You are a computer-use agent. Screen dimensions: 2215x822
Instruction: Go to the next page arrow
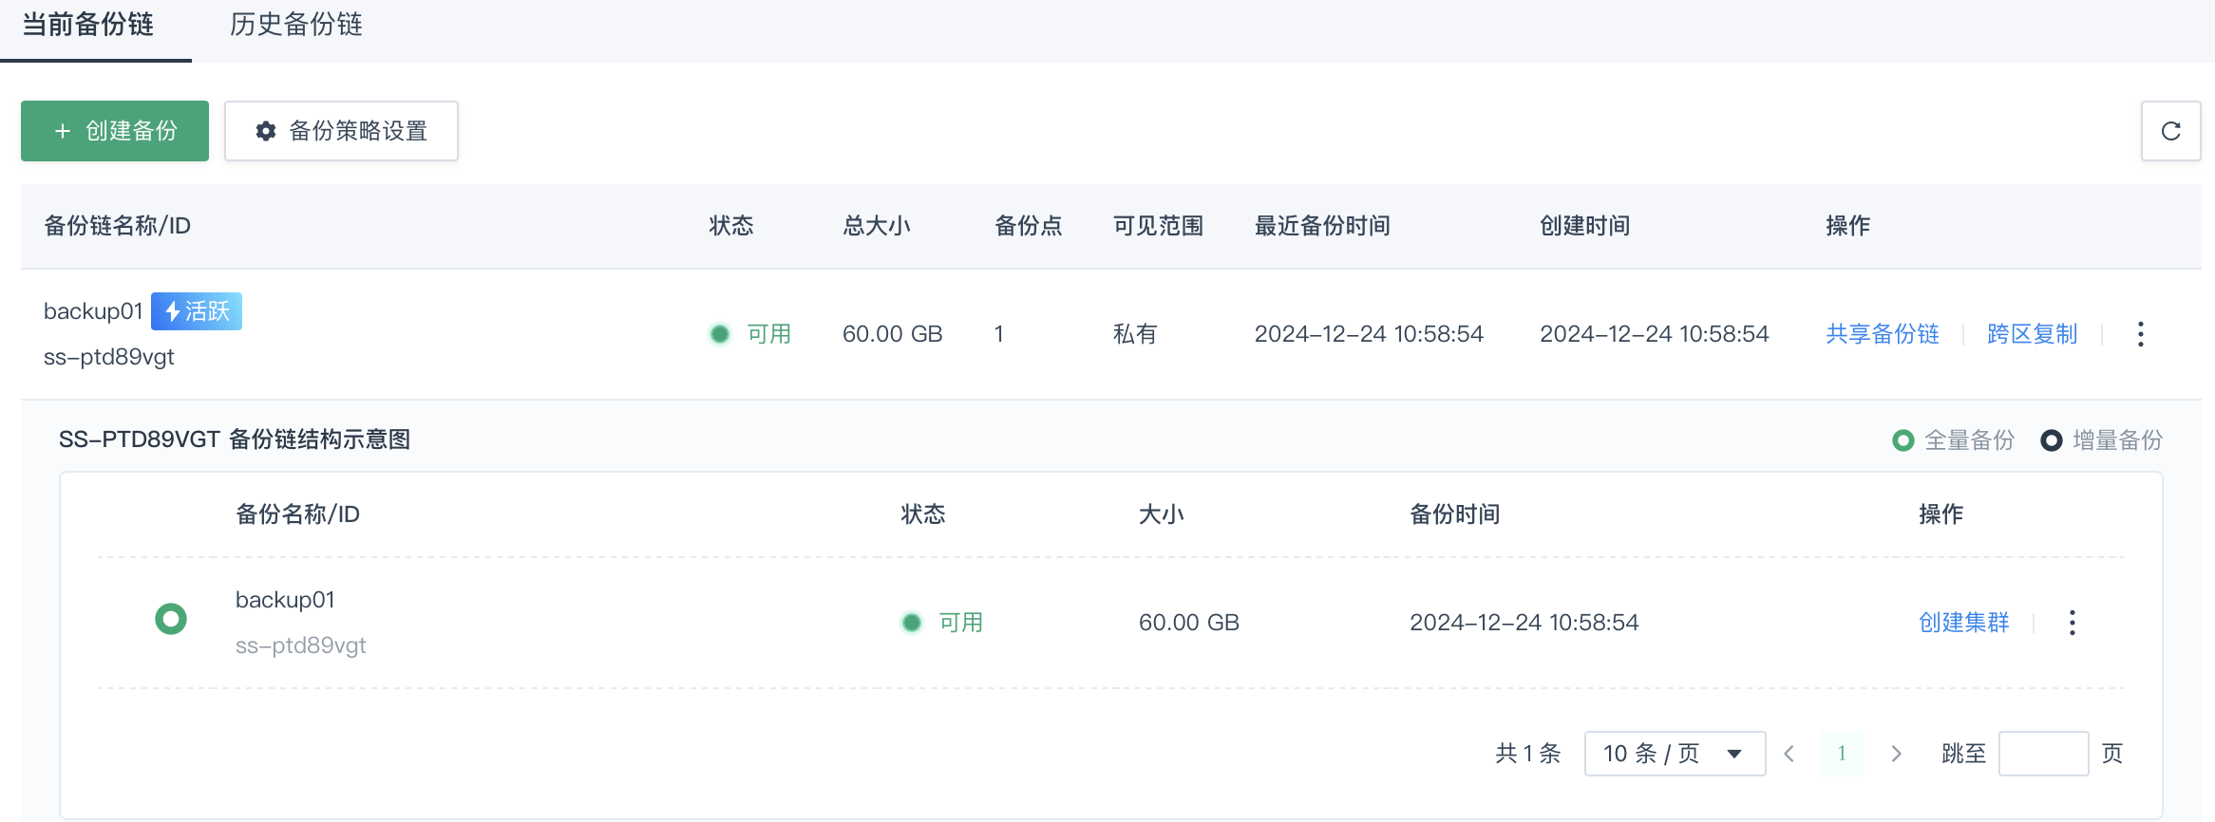click(x=1896, y=754)
